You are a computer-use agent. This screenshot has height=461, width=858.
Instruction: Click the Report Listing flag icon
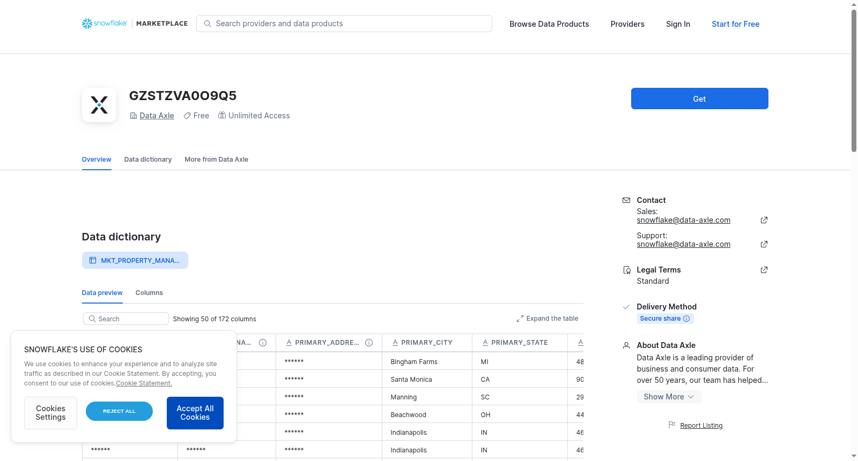(x=672, y=425)
